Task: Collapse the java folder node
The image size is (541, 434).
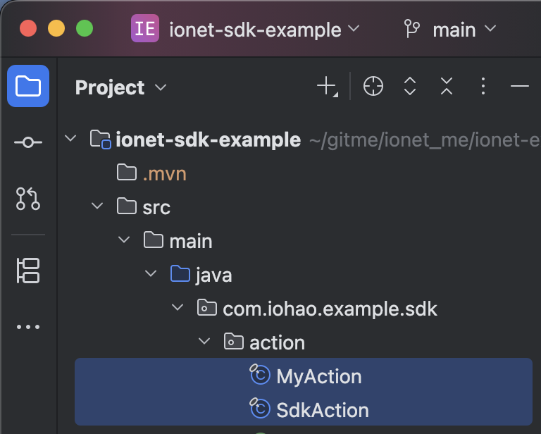Action: coord(151,275)
